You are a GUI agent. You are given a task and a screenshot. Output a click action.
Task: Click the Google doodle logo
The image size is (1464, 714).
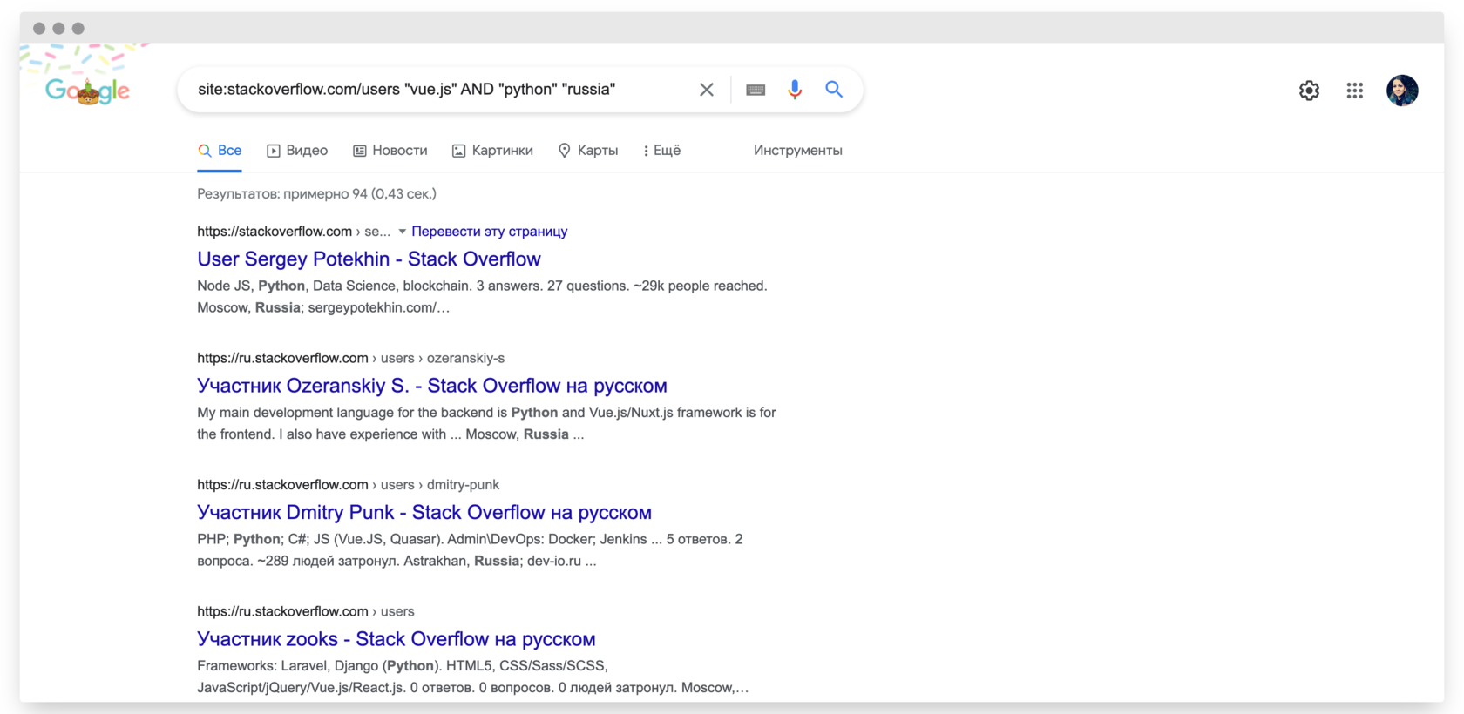pyautogui.click(x=87, y=90)
